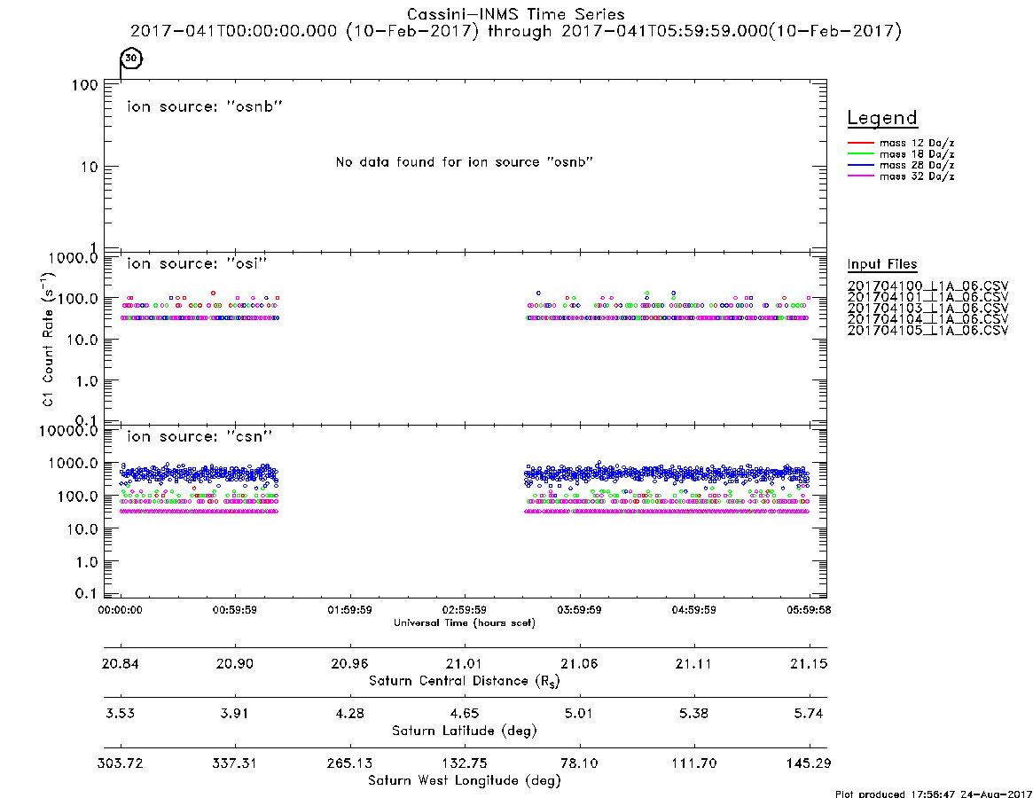Click the Saturn Latitude (deg) axis label
Viewport: 1033px width, 798px height.
465,731
